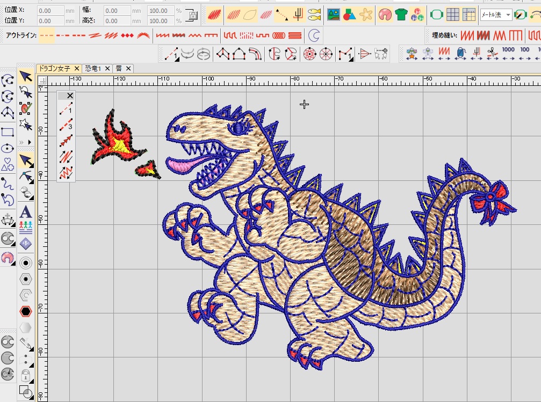Select the running stitch outline type
Screen dimensions: 541x402
point(47,35)
